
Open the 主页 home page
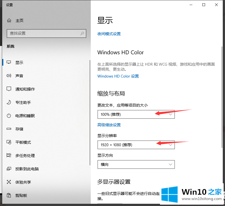coord(19,20)
